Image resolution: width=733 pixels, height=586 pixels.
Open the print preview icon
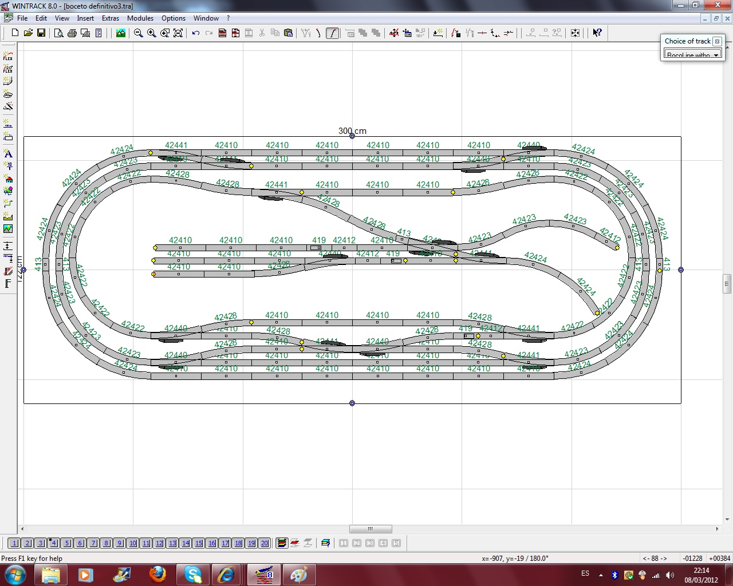[x=58, y=33]
